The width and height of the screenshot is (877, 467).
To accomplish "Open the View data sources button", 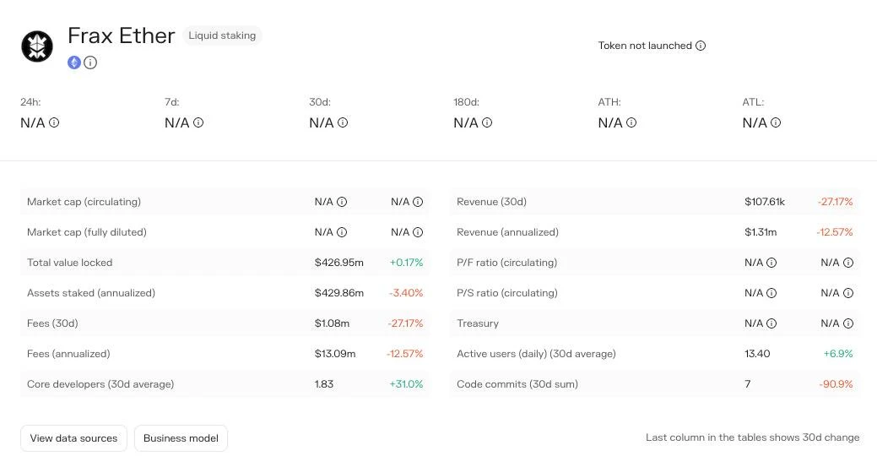I will coord(73,438).
